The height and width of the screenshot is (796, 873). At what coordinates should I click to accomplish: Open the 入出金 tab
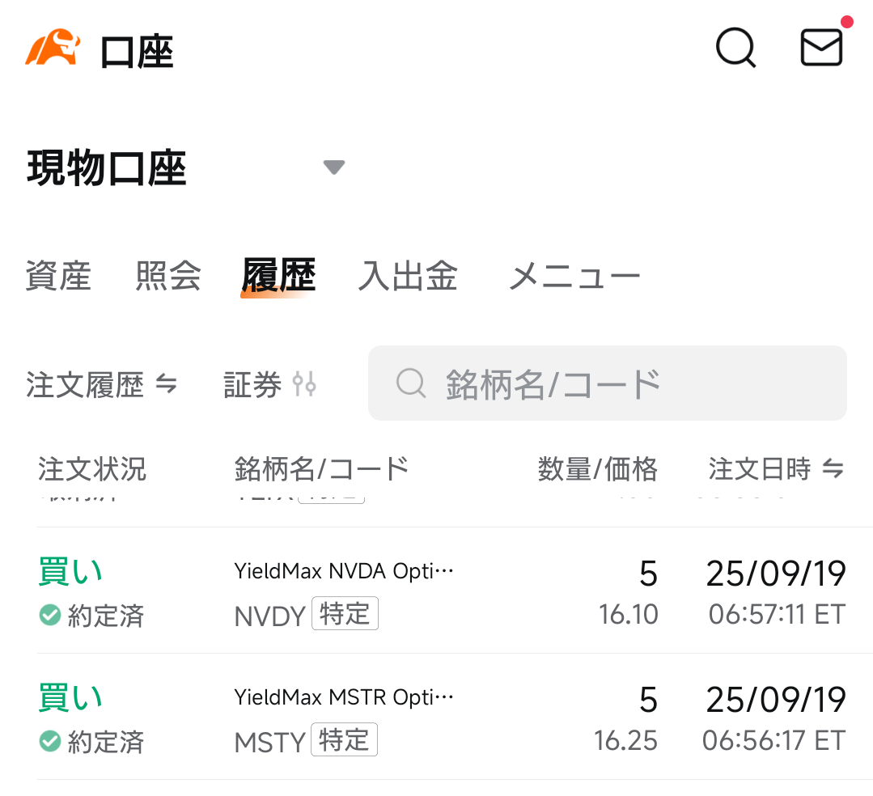click(x=408, y=277)
